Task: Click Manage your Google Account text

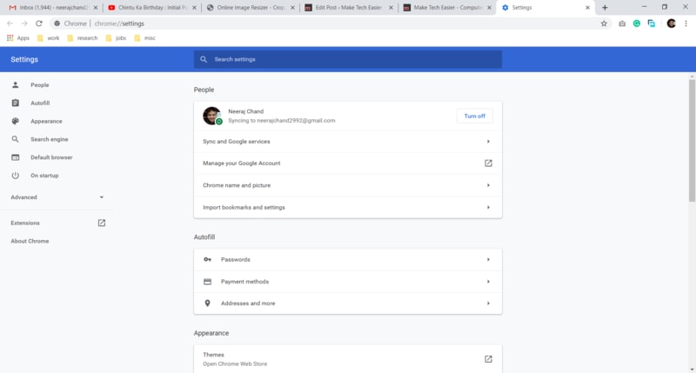Action: 242,163
